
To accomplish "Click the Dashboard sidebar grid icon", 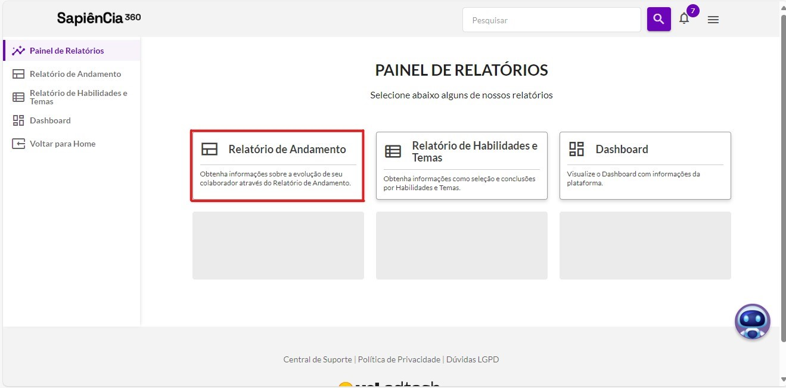I will pyautogui.click(x=18, y=120).
